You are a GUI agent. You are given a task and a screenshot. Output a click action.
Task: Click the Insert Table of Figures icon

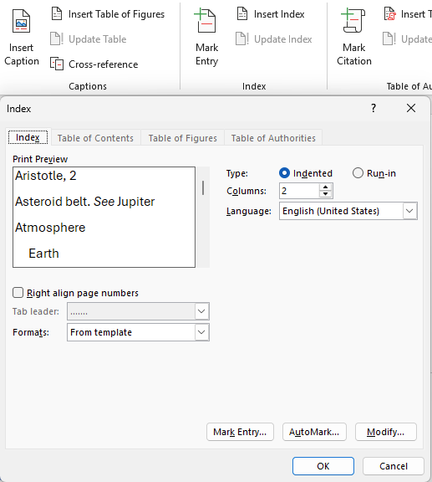[57, 14]
